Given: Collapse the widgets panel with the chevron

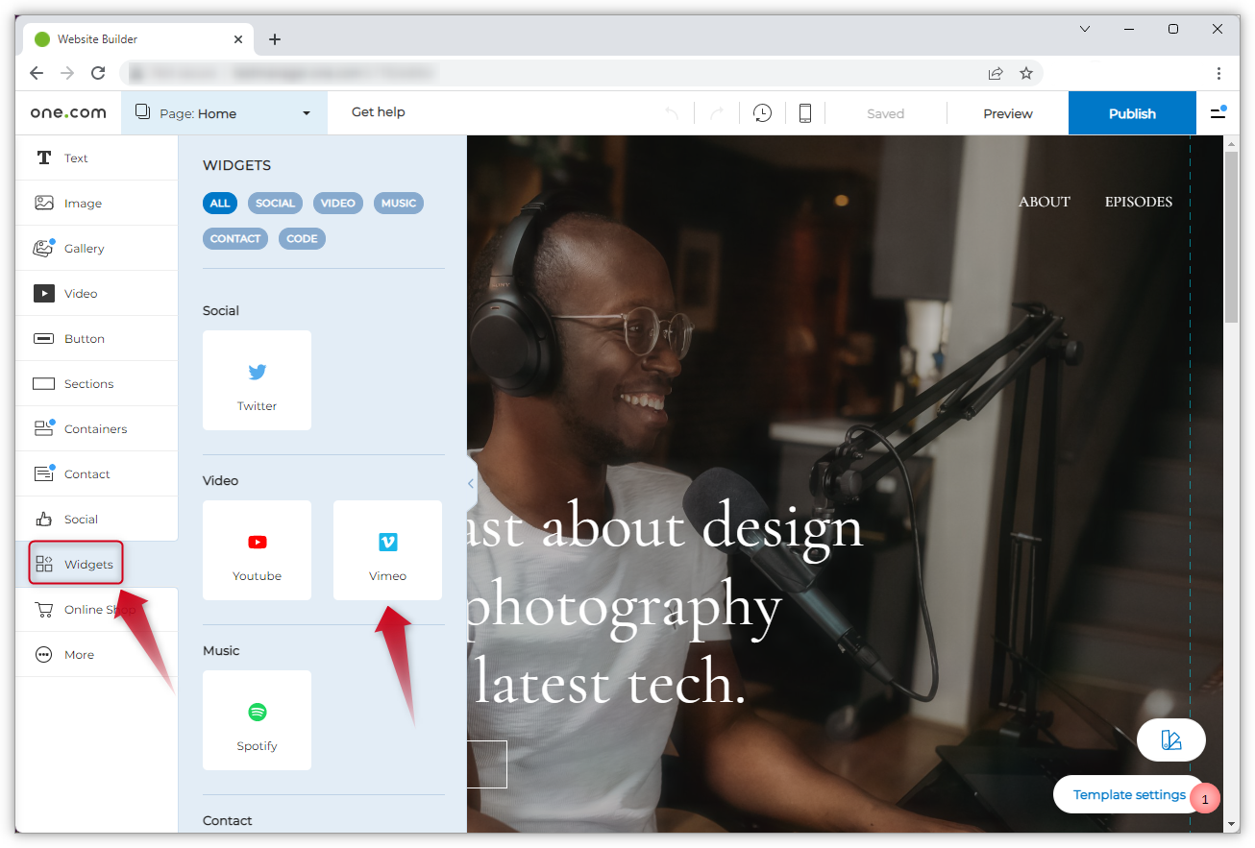Looking at the screenshot, I should [x=470, y=483].
